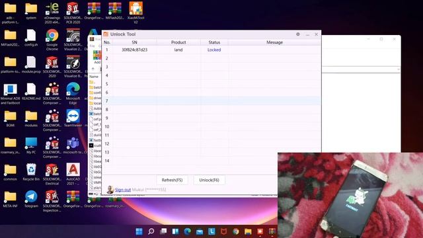This screenshot has height=238, width=423.
Task: Click the Status column header
Action: click(x=214, y=42)
